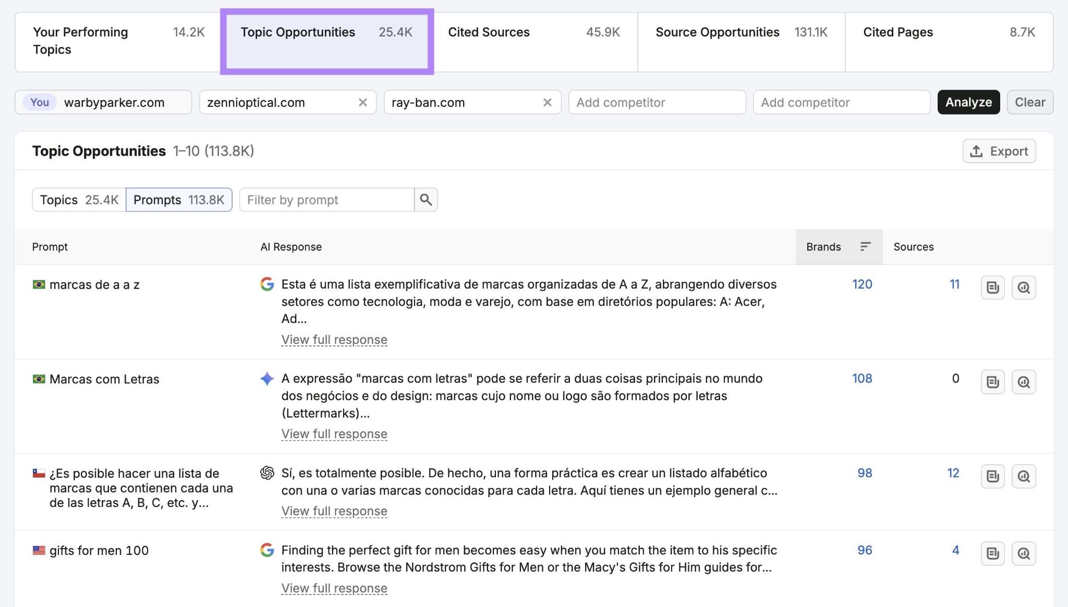Click US flag beside gifts for men 100
1068x607 pixels.
(39, 550)
